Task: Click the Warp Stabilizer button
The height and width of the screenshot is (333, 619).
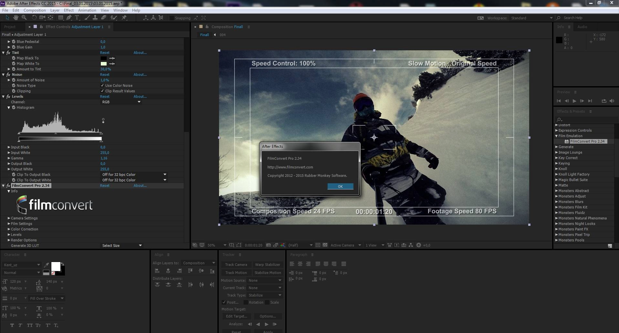Action: (x=268, y=265)
